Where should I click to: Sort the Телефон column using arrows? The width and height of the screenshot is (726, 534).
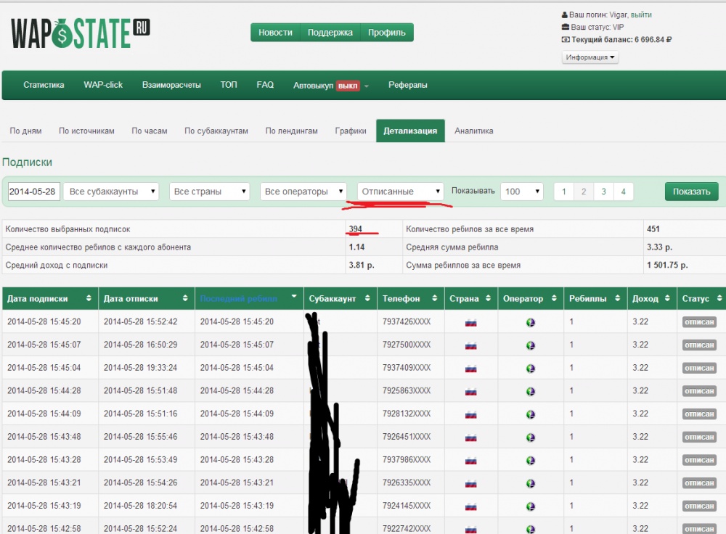435,298
